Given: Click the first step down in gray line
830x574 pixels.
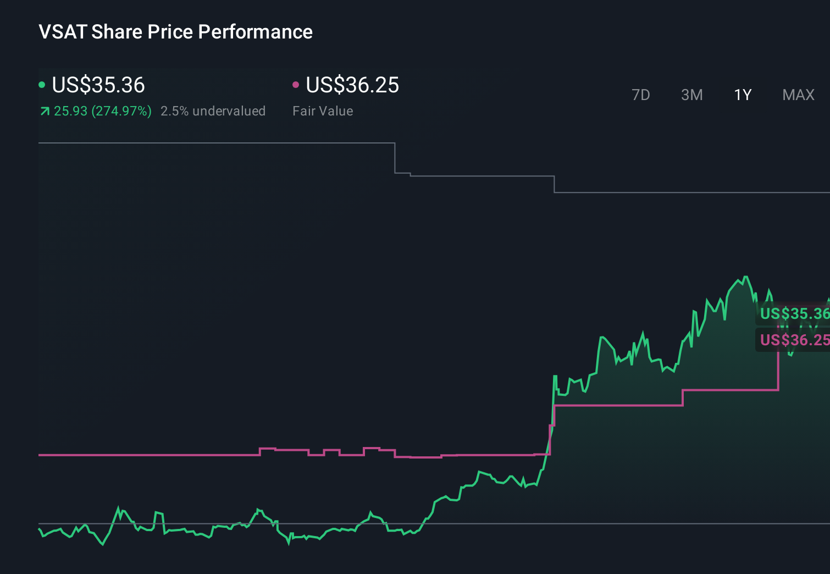Looking at the screenshot, I should tap(395, 158).
